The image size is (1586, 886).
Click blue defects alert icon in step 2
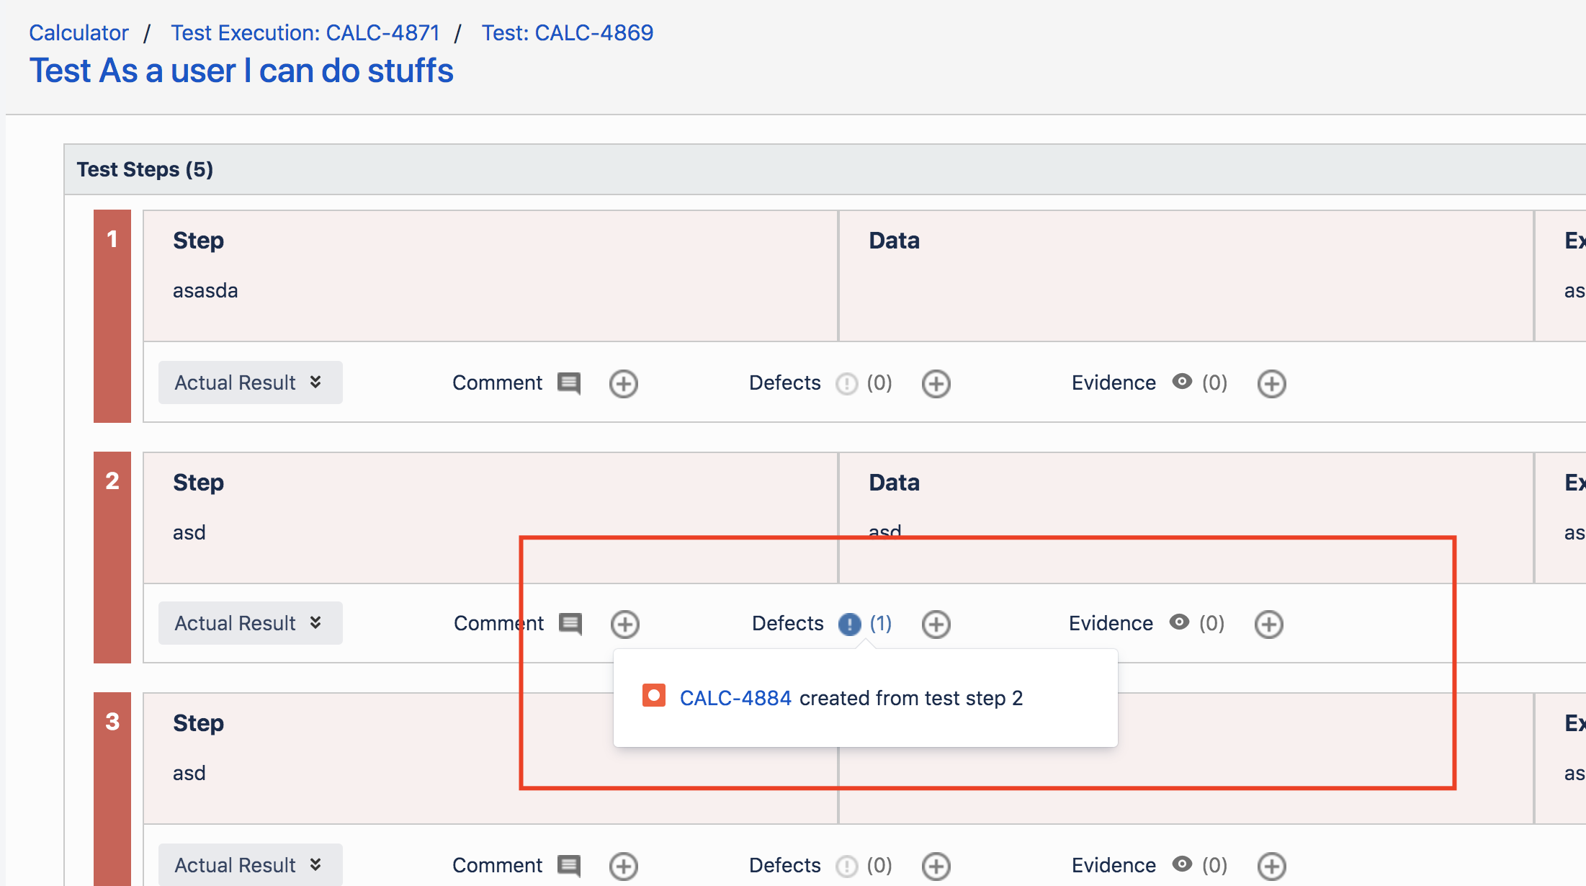[849, 624]
